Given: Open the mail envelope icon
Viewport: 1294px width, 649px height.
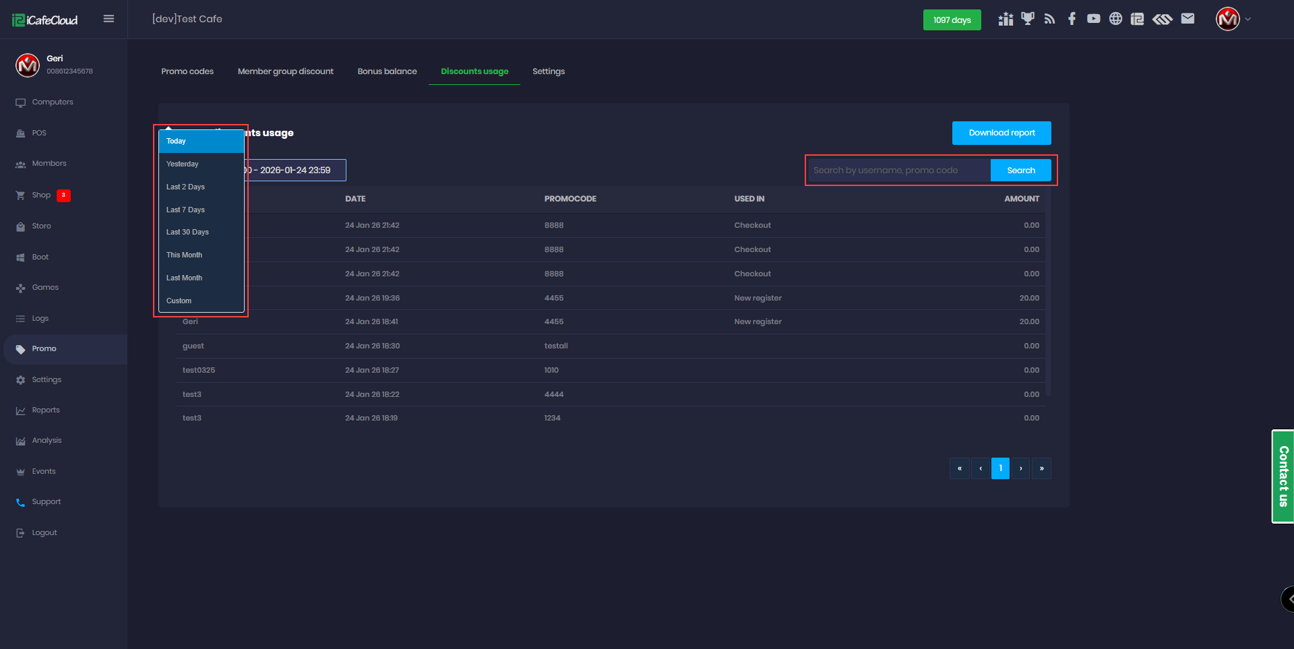Looking at the screenshot, I should point(1188,19).
